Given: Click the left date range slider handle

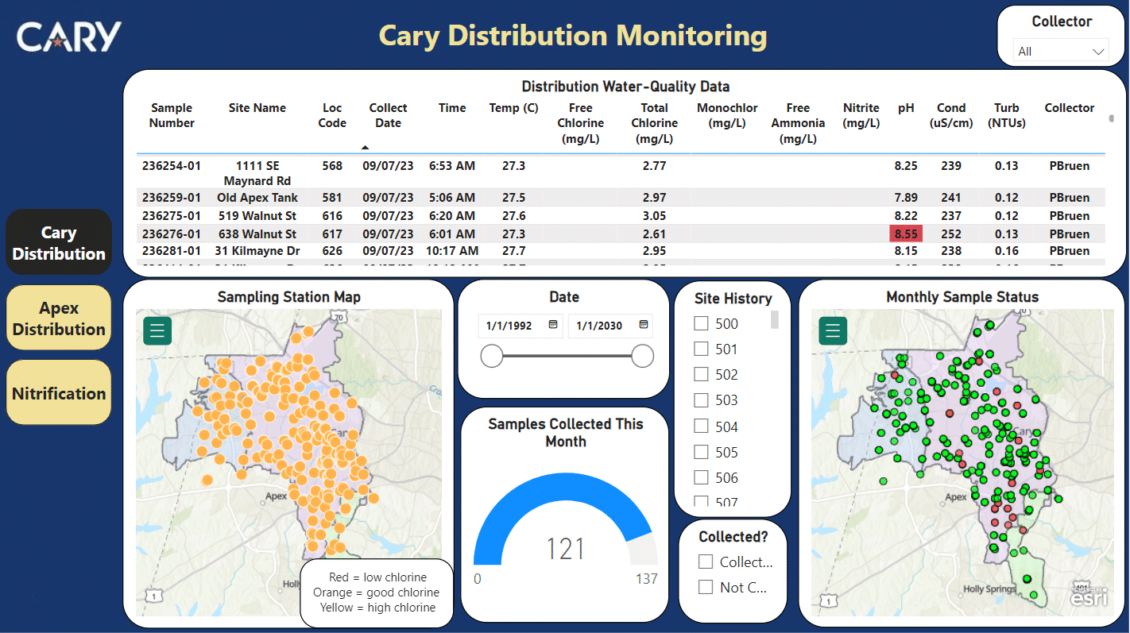Looking at the screenshot, I should tap(492, 357).
